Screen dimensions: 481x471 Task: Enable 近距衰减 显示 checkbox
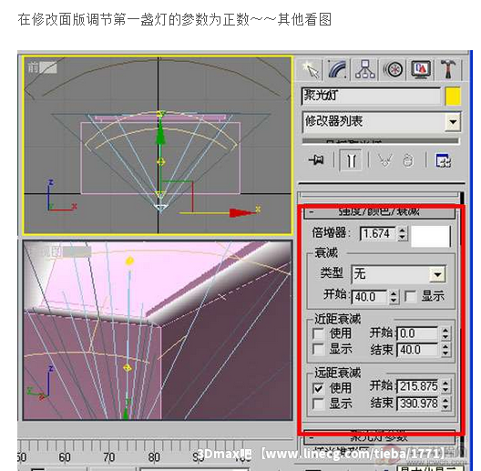318,349
